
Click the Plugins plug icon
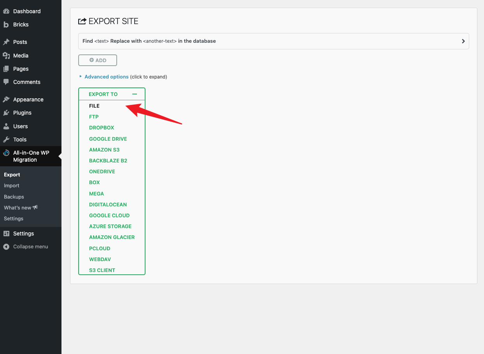click(6, 113)
